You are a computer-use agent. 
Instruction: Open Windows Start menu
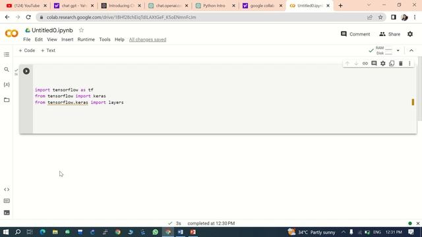tap(6, 232)
